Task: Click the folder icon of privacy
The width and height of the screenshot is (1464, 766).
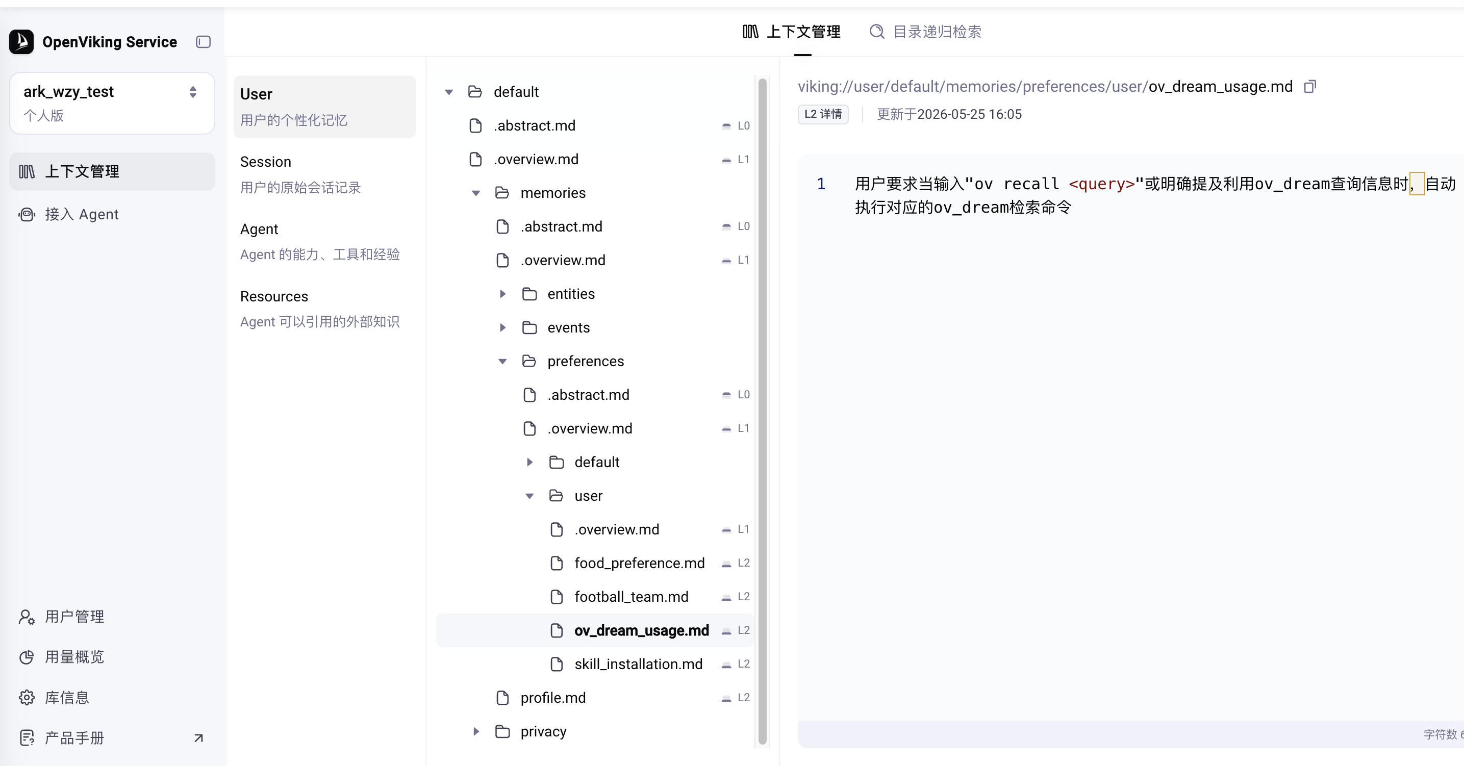Action: (502, 731)
